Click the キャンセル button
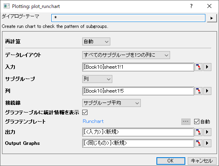The height and width of the screenshot is (166, 219). pyautogui.click(x=202, y=161)
